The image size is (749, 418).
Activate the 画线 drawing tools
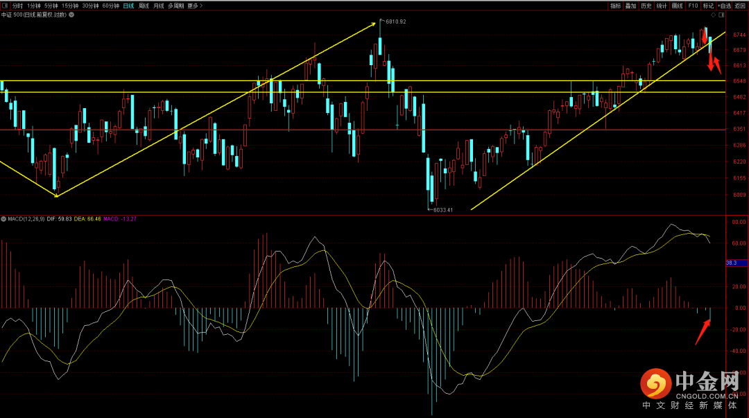pyautogui.click(x=678, y=6)
